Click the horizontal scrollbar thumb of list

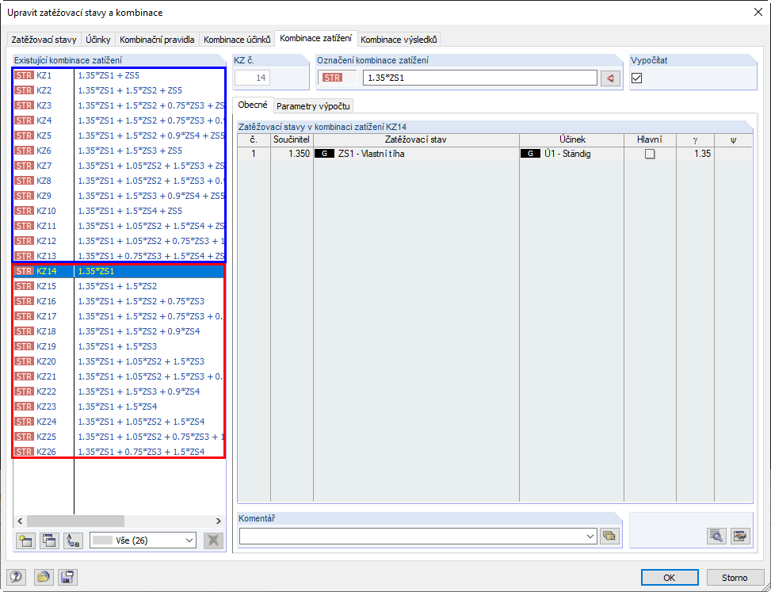76,521
